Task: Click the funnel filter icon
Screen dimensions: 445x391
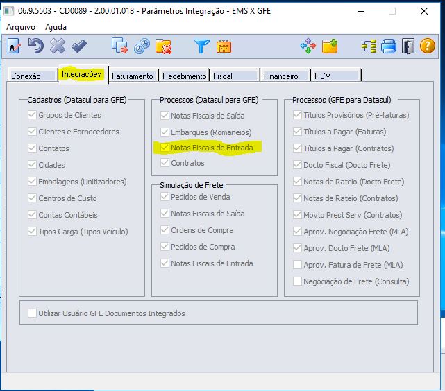Action: (201, 46)
